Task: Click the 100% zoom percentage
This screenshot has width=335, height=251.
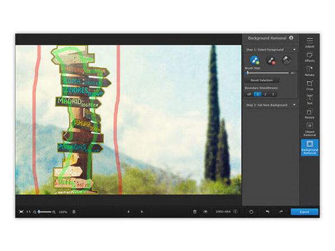Action: point(63,212)
